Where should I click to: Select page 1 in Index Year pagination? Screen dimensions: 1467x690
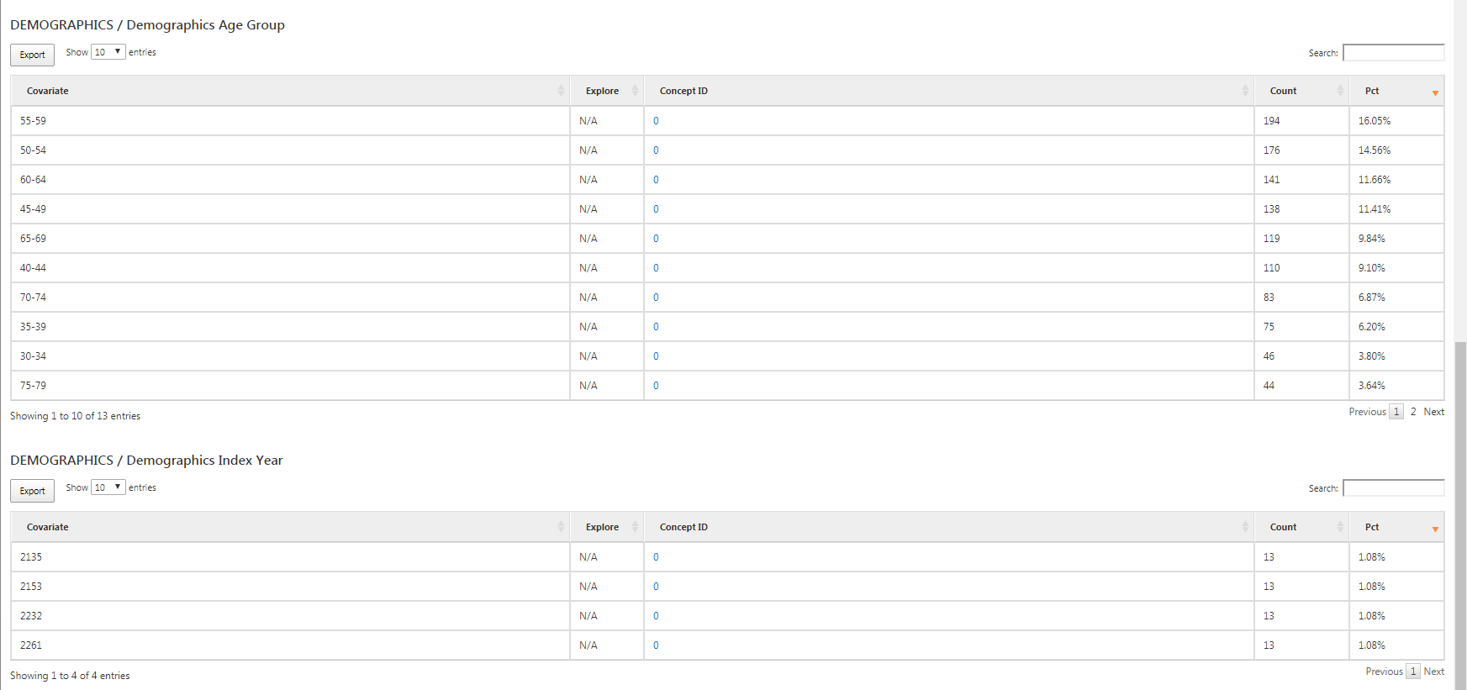pyautogui.click(x=1413, y=672)
